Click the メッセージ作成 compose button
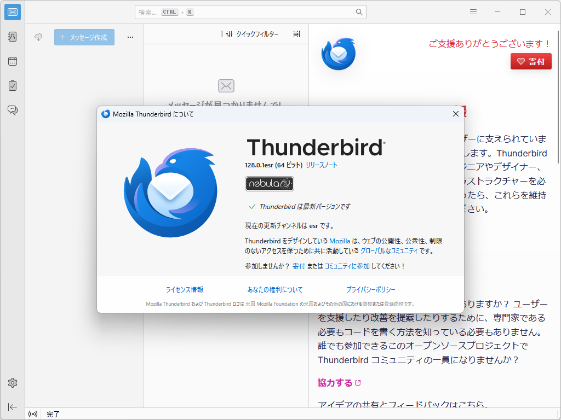This screenshot has height=420, width=561. tap(84, 37)
